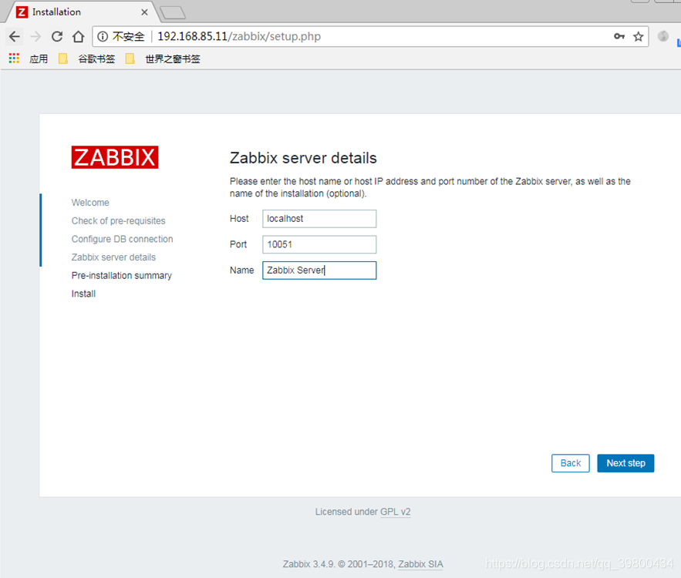This screenshot has width=681, height=578.
Task: Open the browser home page icon
Action: [x=78, y=36]
